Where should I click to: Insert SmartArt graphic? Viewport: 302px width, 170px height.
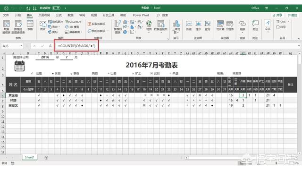point(73,22)
